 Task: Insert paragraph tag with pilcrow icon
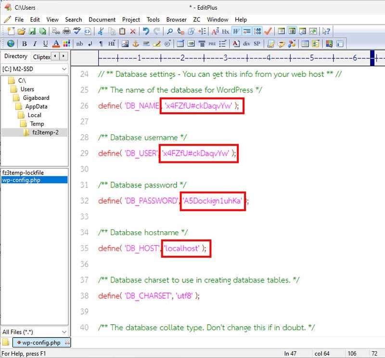(101, 43)
